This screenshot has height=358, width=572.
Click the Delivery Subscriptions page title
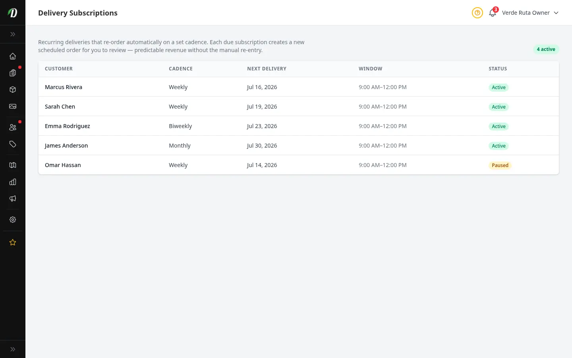(x=78, y=13)
